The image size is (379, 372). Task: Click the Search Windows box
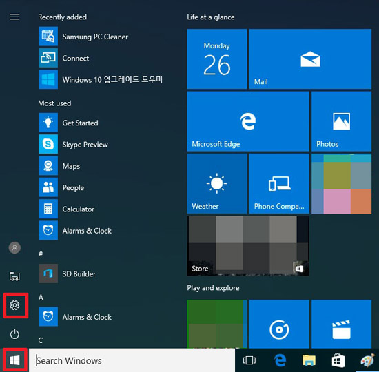click(132, 360)
